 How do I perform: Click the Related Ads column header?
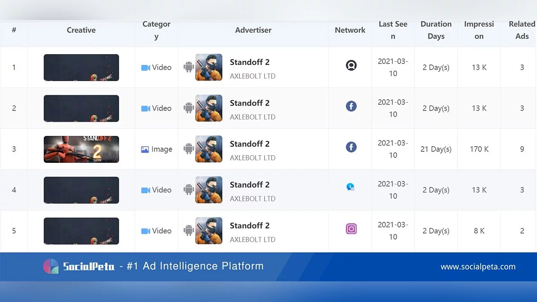pyautogui.click(x=522, y=30)
